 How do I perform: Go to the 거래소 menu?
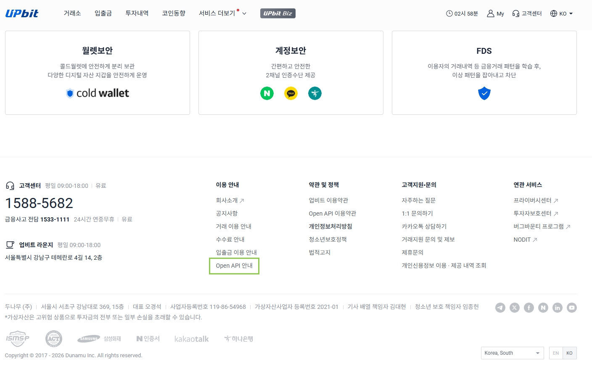(72, 13)
